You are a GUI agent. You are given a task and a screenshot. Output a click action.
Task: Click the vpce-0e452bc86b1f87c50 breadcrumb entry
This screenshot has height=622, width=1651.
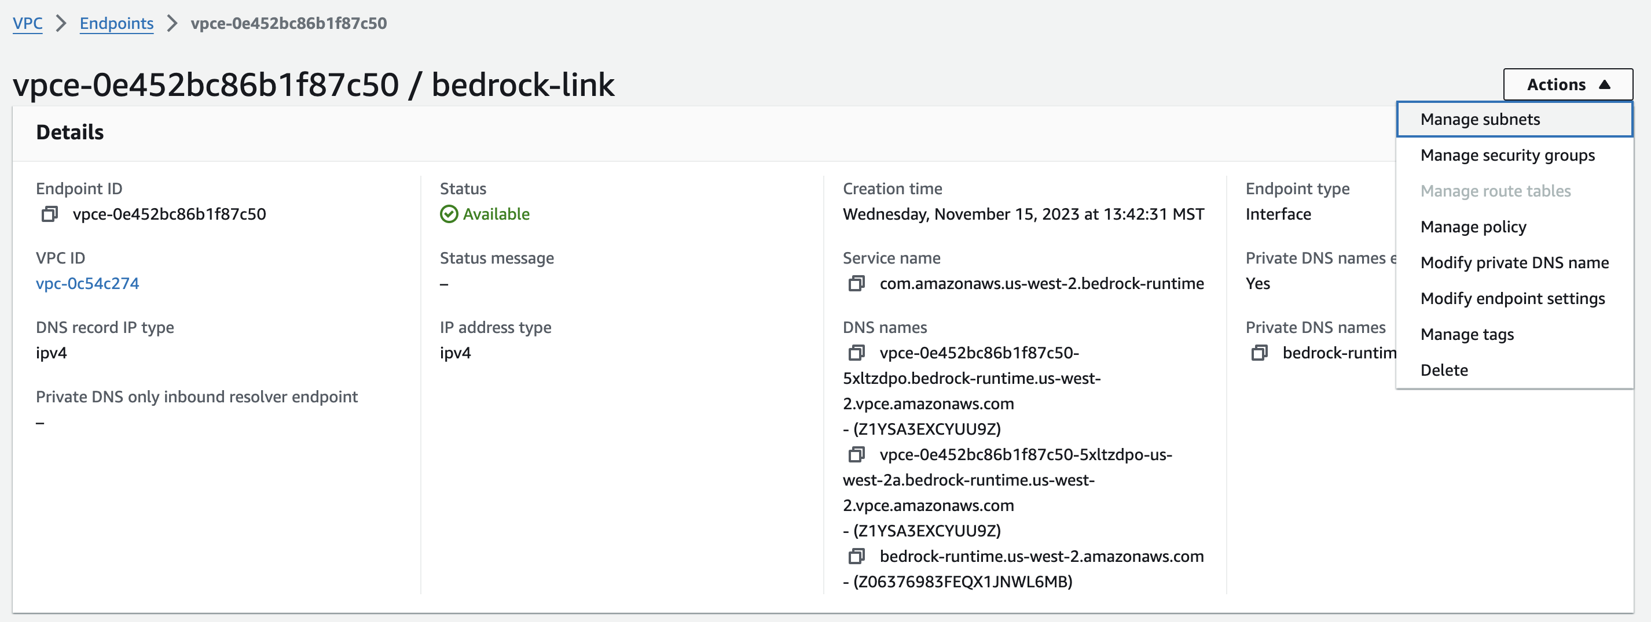(x=288, y=24)
